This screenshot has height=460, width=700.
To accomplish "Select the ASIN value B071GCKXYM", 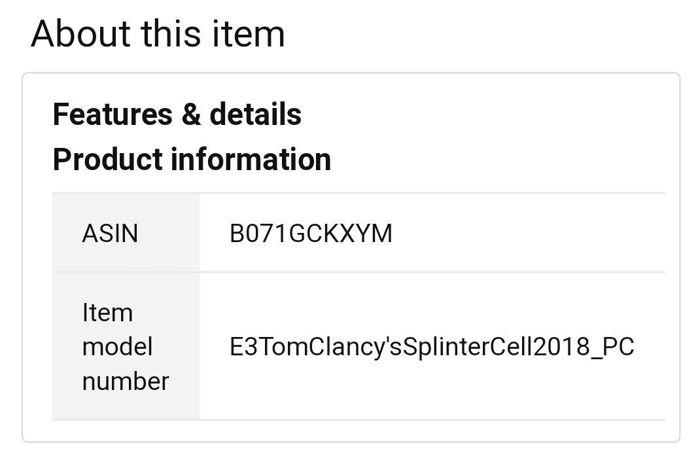I will coord(311,233).
